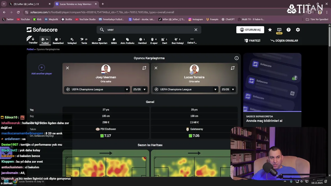
Task: Click Futbol breadcrumb link
Action: tap(30, 49)
